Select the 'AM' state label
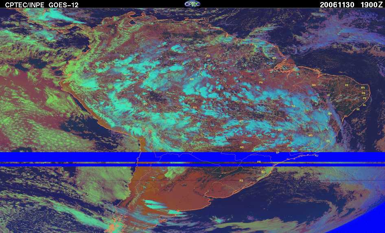 tap(192, 79)
